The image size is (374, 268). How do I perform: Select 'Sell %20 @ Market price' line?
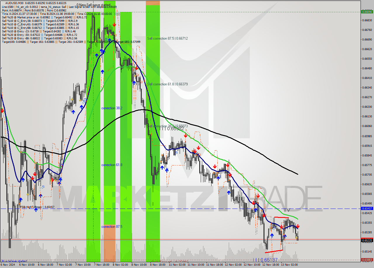click(44, 17)
